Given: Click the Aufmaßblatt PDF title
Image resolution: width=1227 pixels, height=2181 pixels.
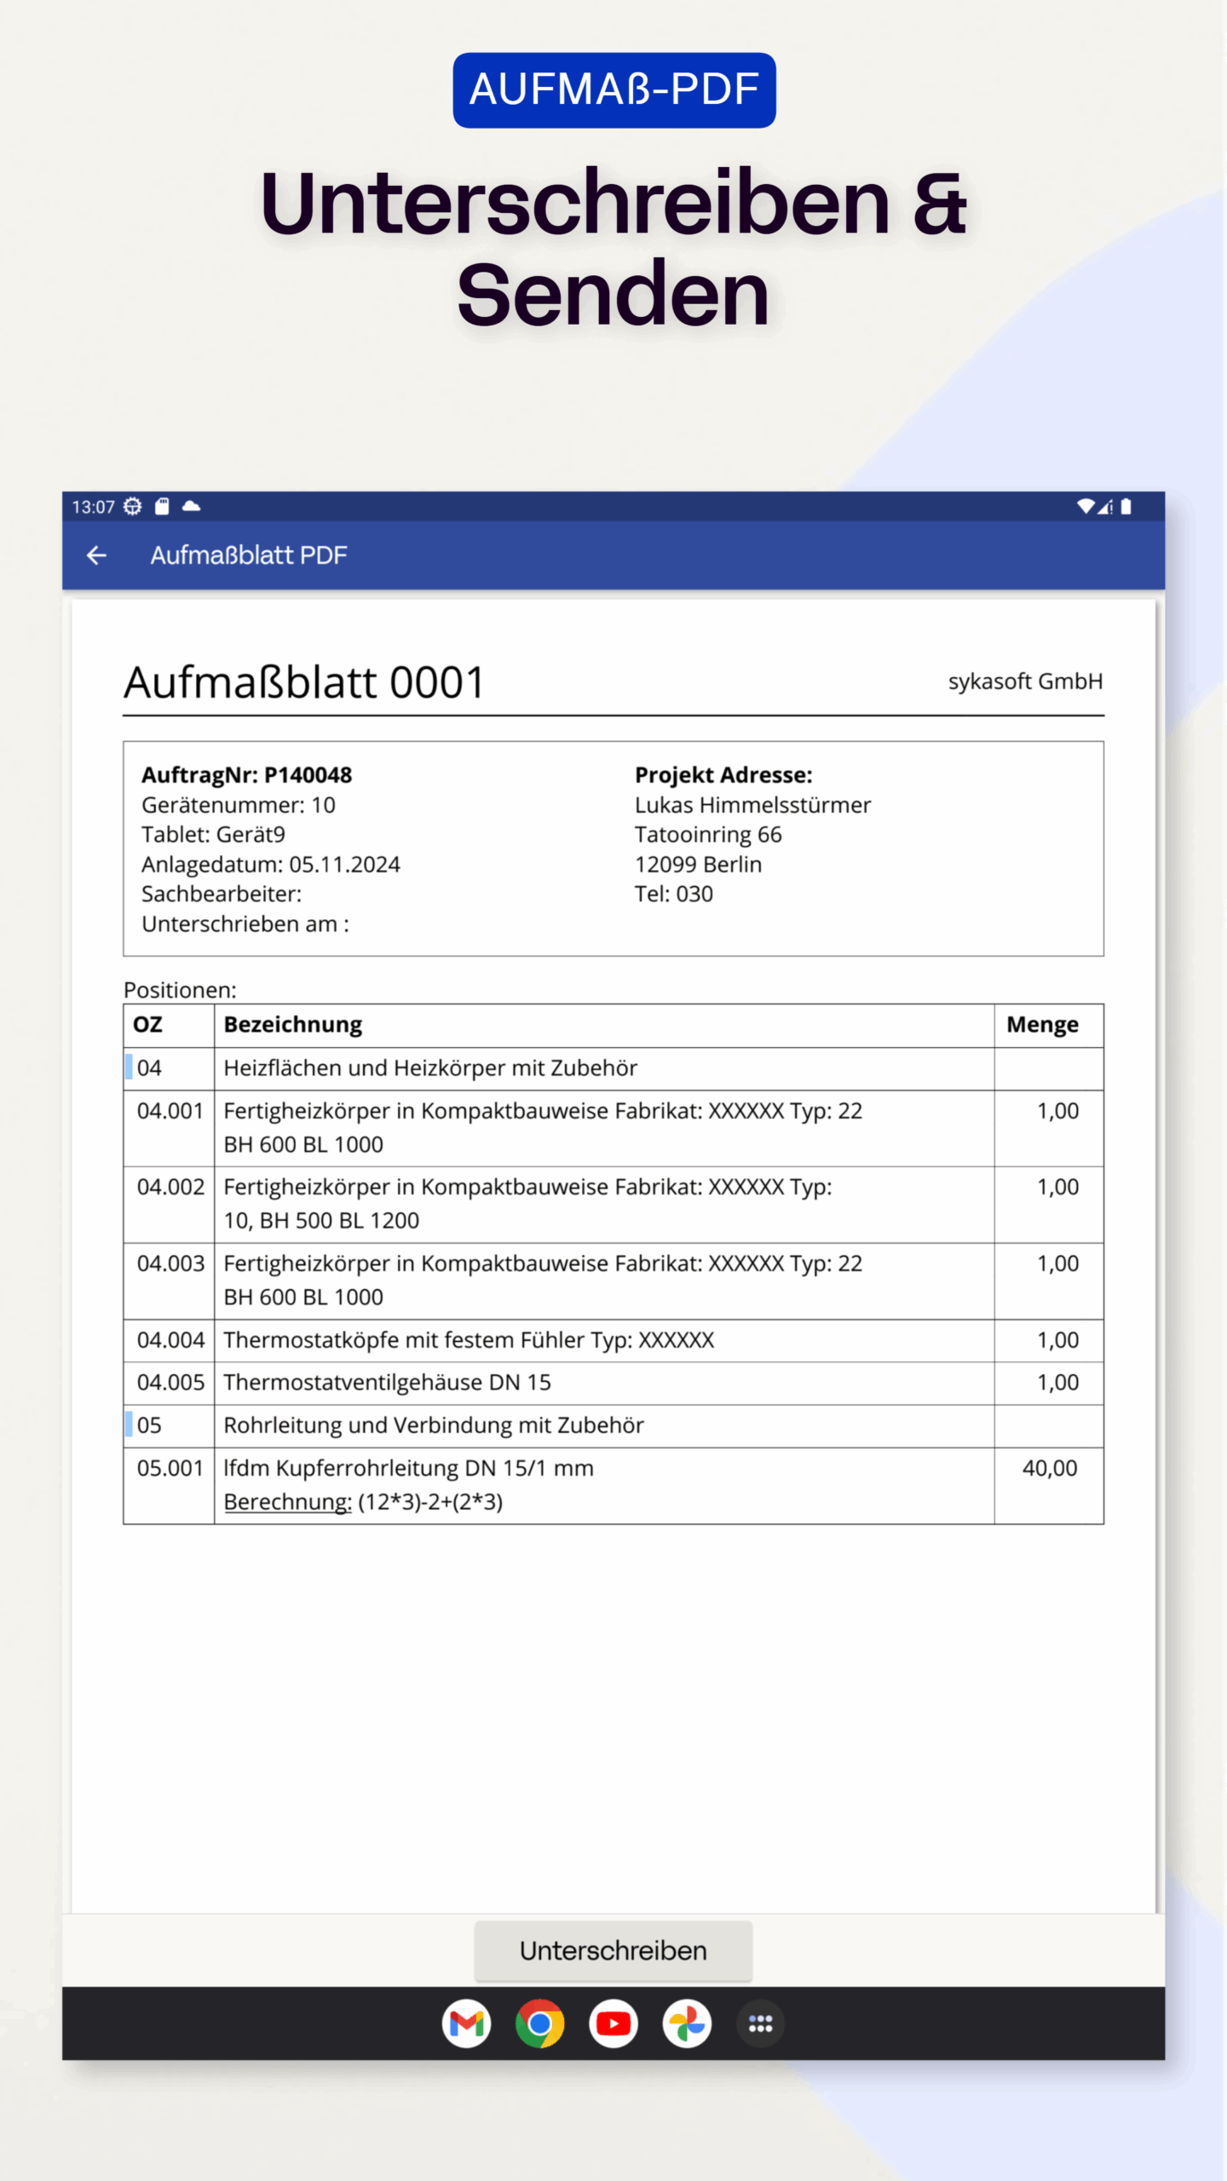Looking at the screenshot, I should 249,555.
